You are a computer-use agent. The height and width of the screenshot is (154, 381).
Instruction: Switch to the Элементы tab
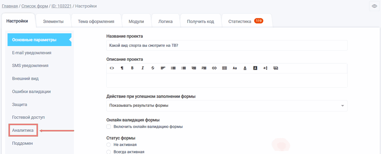point(53,21)
